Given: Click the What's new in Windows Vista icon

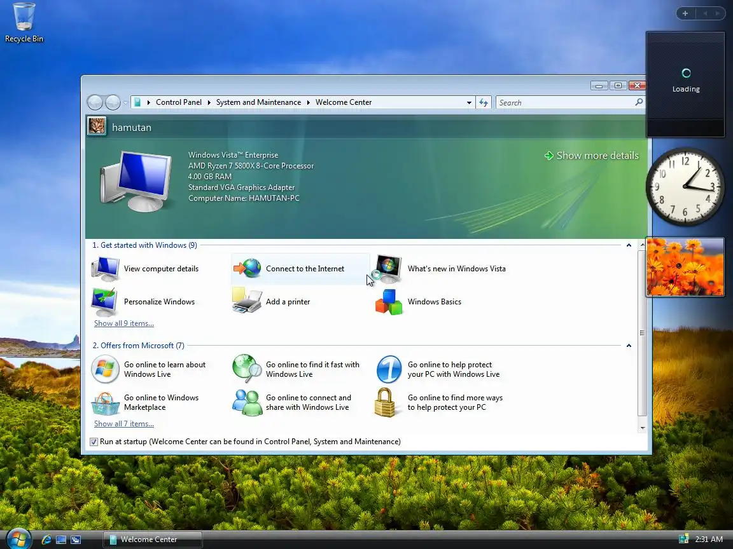Looking at the screenshot, I should click(388, 269).
